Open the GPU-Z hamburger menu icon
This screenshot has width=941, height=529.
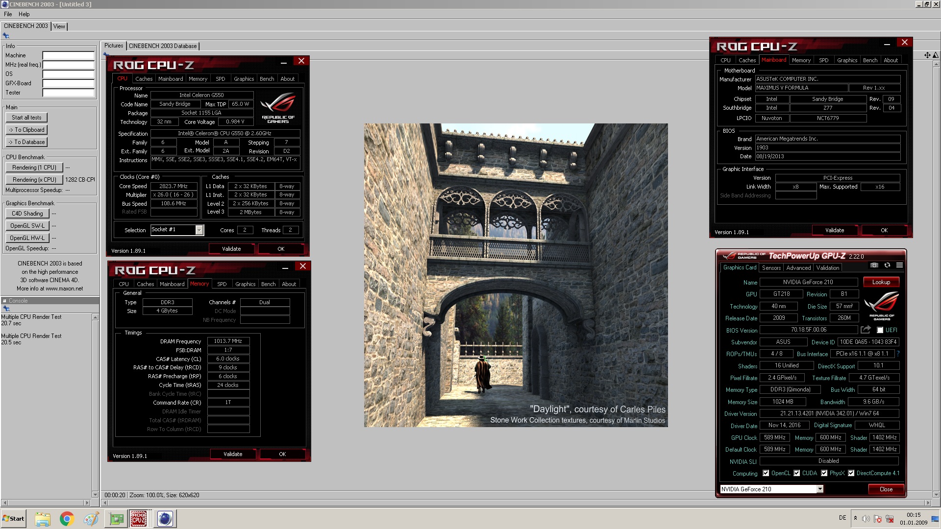click(899, 265)
